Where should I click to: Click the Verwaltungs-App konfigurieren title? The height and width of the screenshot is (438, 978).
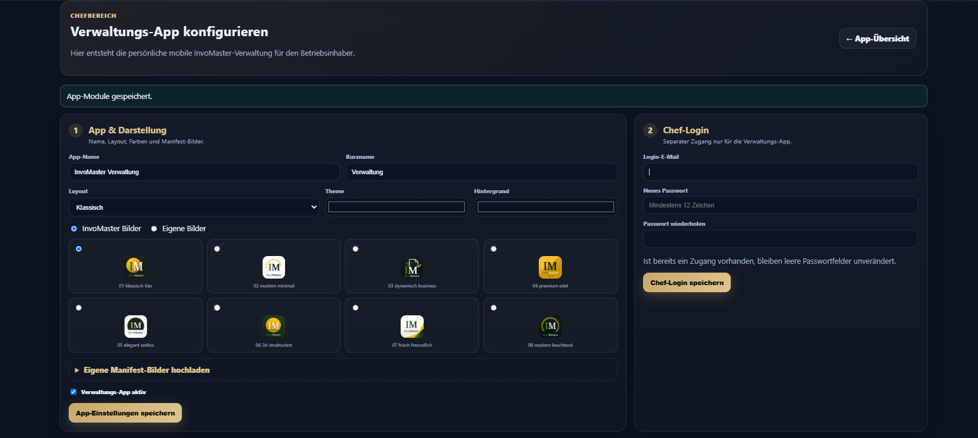point(170,32)
